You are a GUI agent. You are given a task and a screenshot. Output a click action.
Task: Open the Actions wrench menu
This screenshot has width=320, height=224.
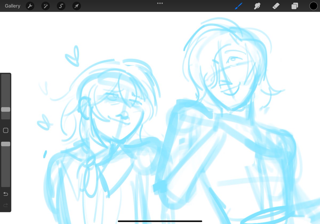(30, 6)
